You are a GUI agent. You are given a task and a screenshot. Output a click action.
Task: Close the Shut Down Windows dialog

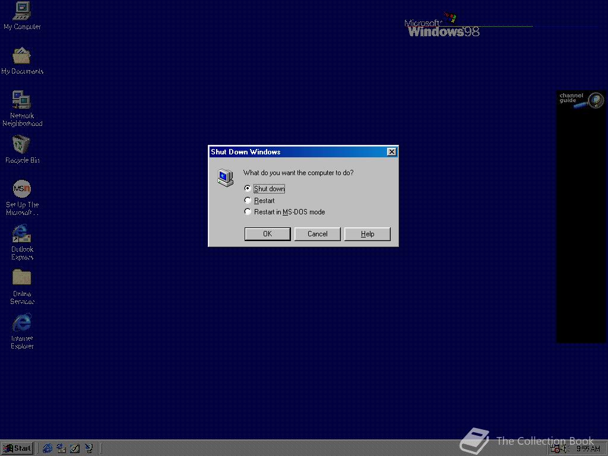click(392, 151)
